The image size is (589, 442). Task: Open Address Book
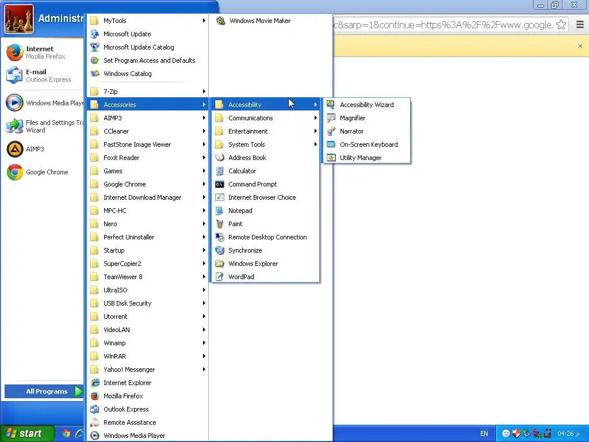click(266, 158)
